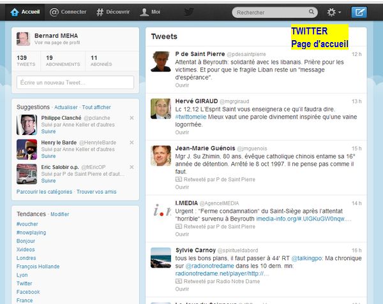Expand Hervé GIRAUD tweet via Ouvrir
383x304 pixels.
point(182,133)
